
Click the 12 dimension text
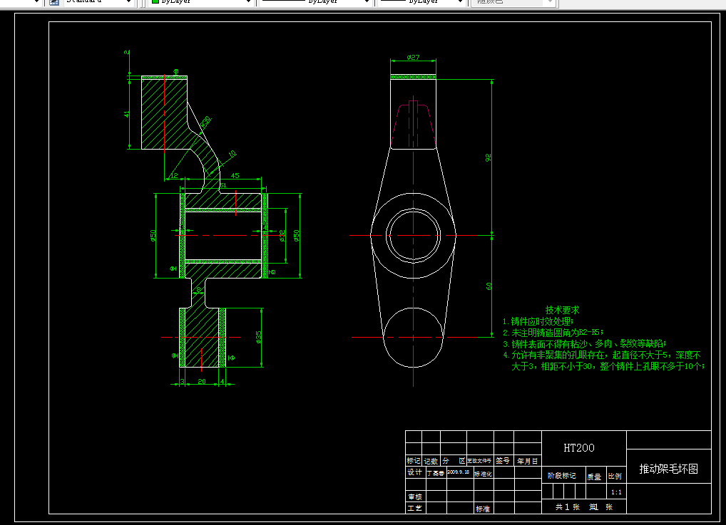[x=174, y=175]
